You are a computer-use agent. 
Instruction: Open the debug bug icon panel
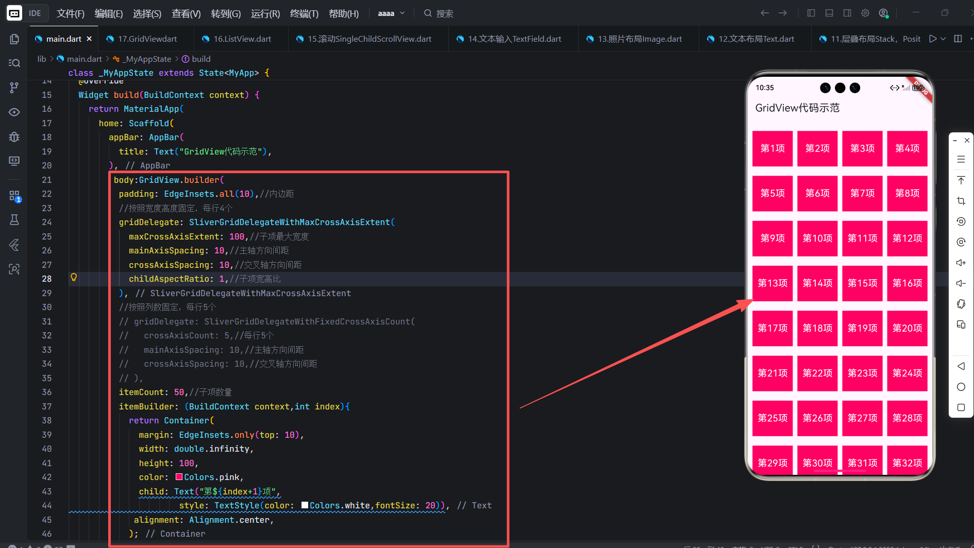coord(14,137)
